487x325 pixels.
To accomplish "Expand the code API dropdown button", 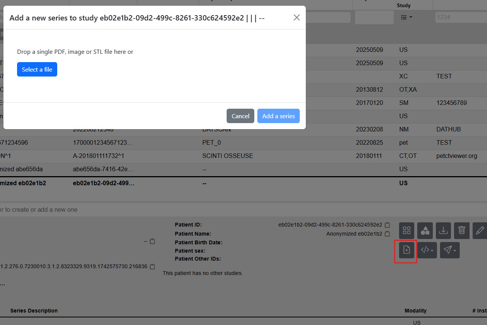I will coord(427,250).
